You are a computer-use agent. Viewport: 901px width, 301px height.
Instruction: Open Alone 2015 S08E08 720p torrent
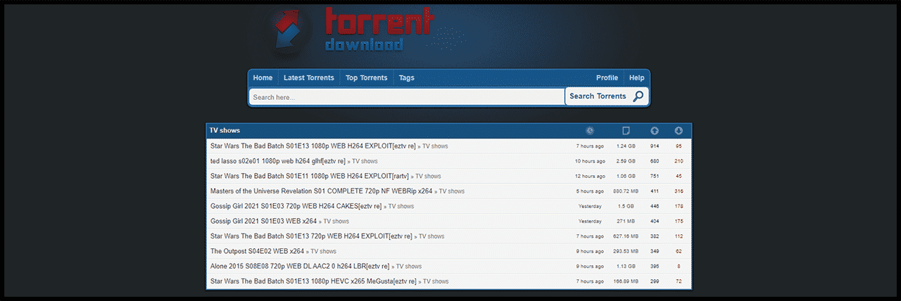point(300,267)
